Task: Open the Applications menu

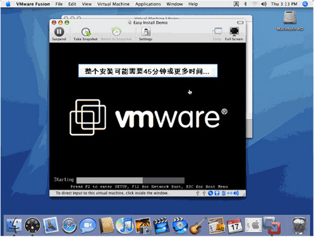Action: click(148, 4)
